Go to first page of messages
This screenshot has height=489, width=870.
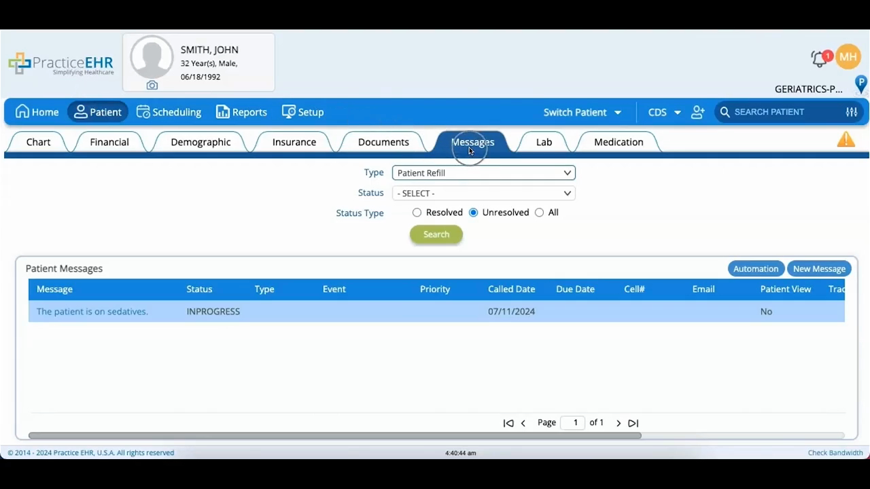coord(508,423)
